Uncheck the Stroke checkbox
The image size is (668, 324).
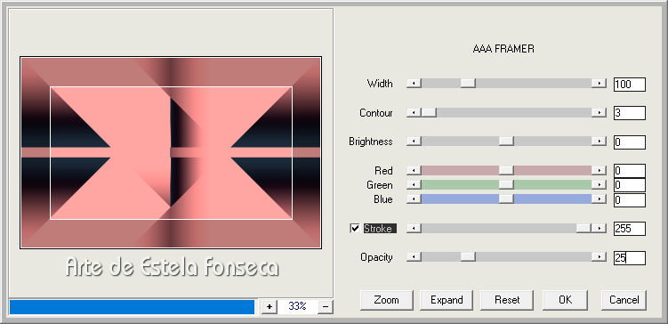[x=354, y=229]
